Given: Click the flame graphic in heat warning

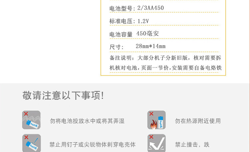Looking at the screenshot, I should (x=154, y=124).
